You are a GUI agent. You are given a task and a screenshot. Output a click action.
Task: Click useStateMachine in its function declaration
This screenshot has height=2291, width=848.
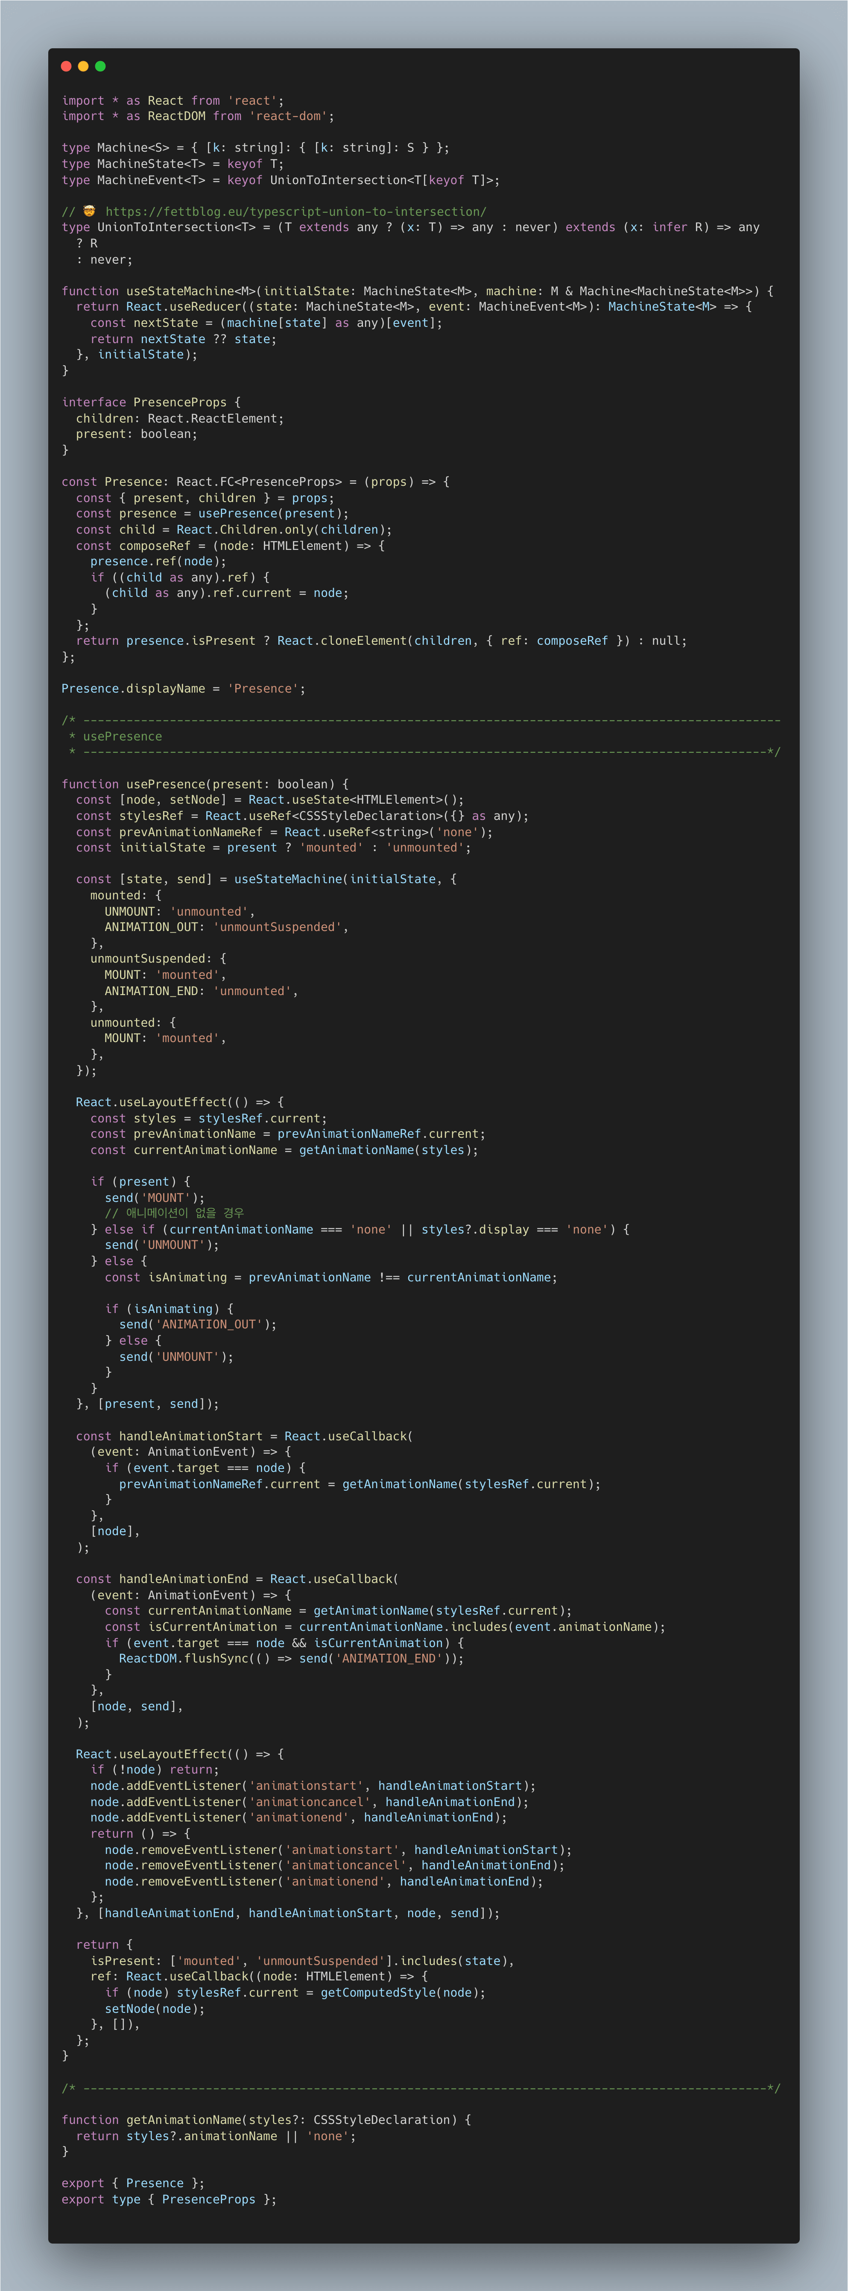(181, 291)
